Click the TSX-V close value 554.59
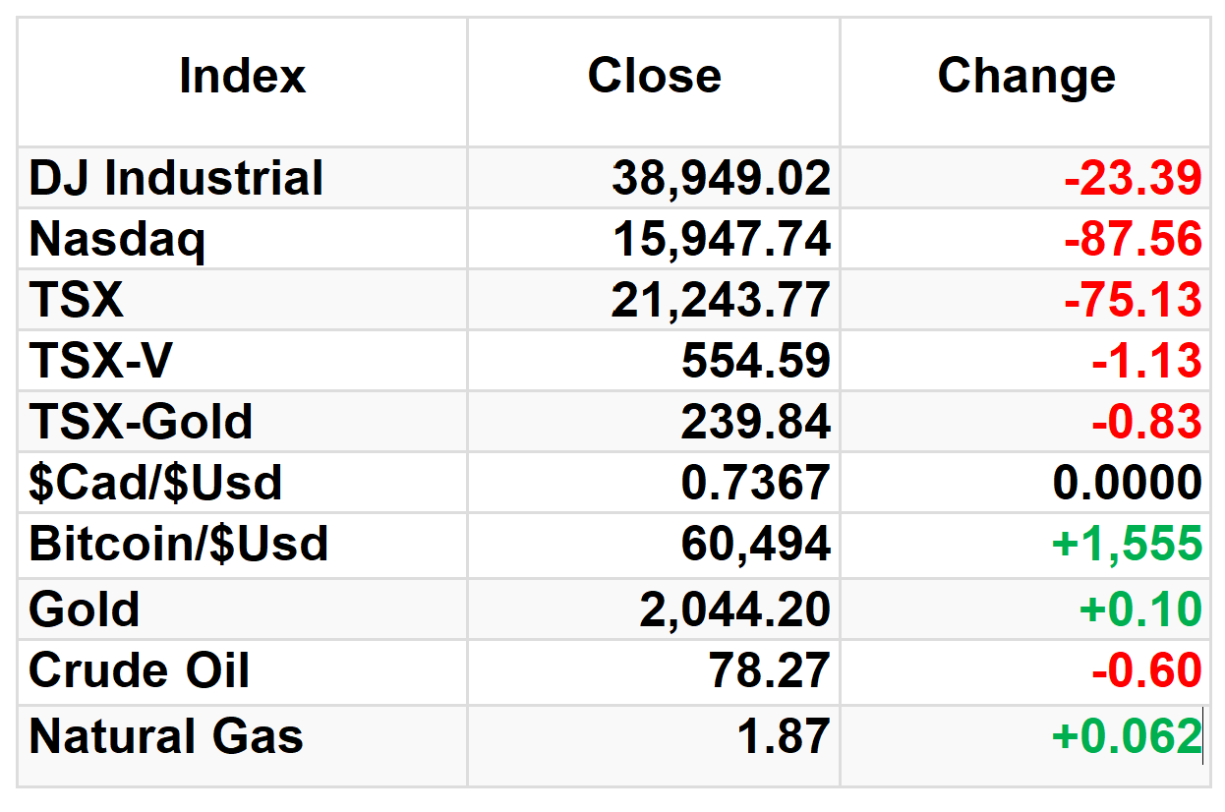Viewport: 1225px width, 812px height. click(756, 361)
